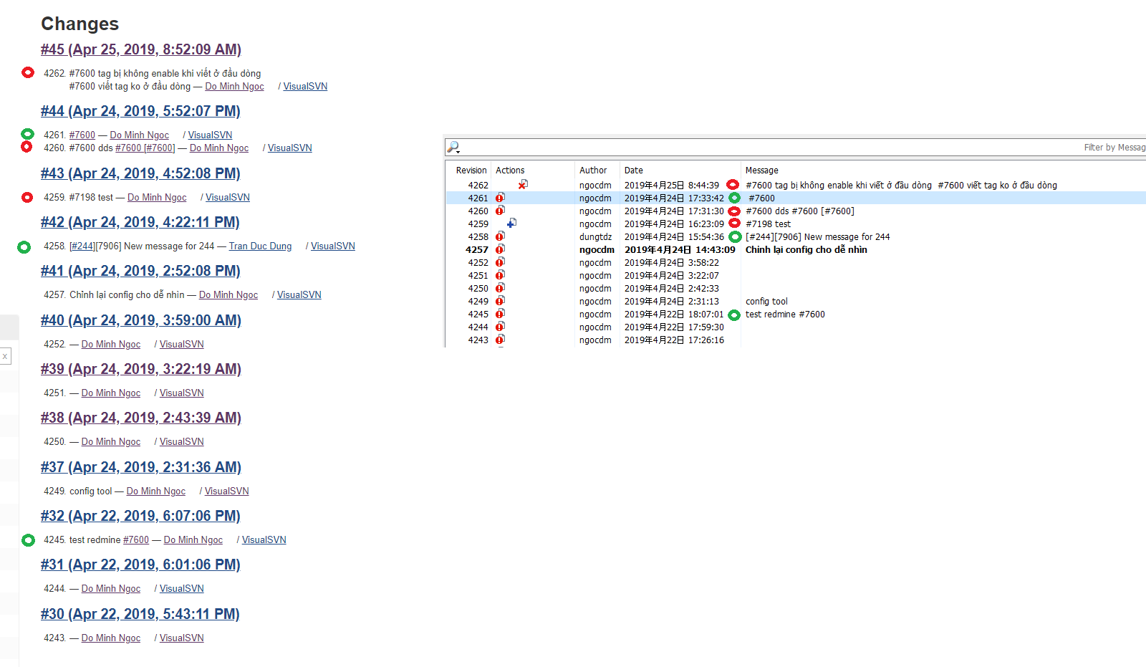Open Do Minh Ngoc link for revision 4257
1146x667 pixels.
[228, 294]
